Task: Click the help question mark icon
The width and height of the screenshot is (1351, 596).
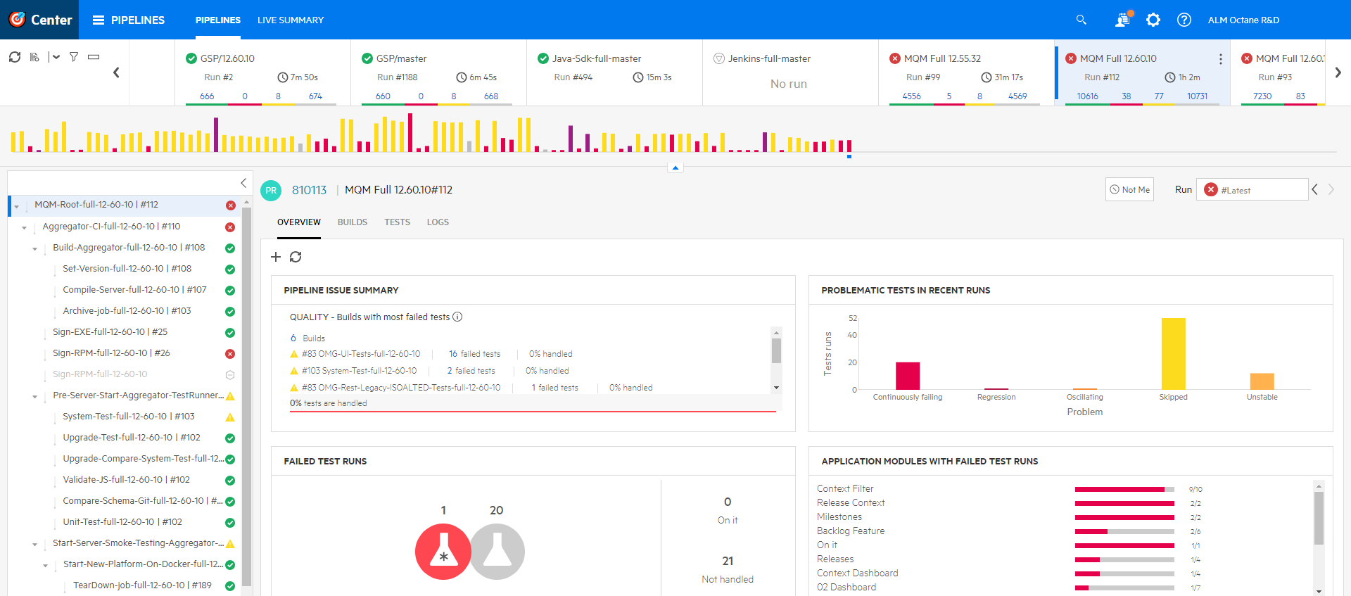Action: 1184,20
